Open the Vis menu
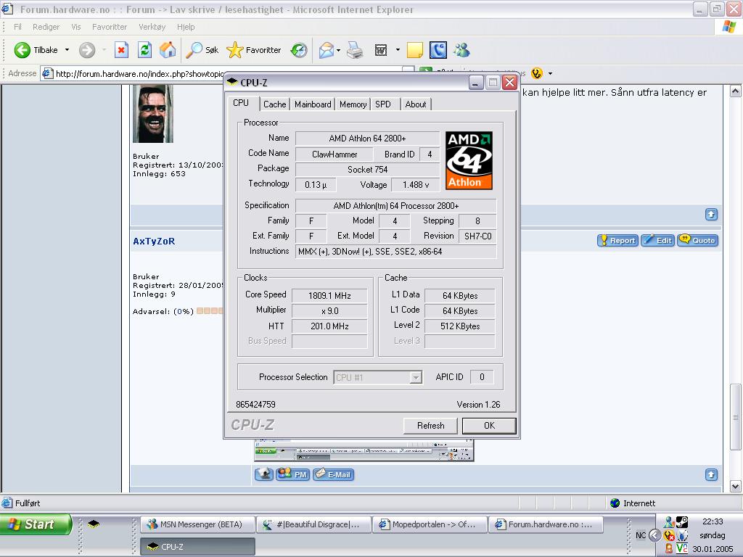Viewport: 743px width, 557px height. click(x=75, y=27)
